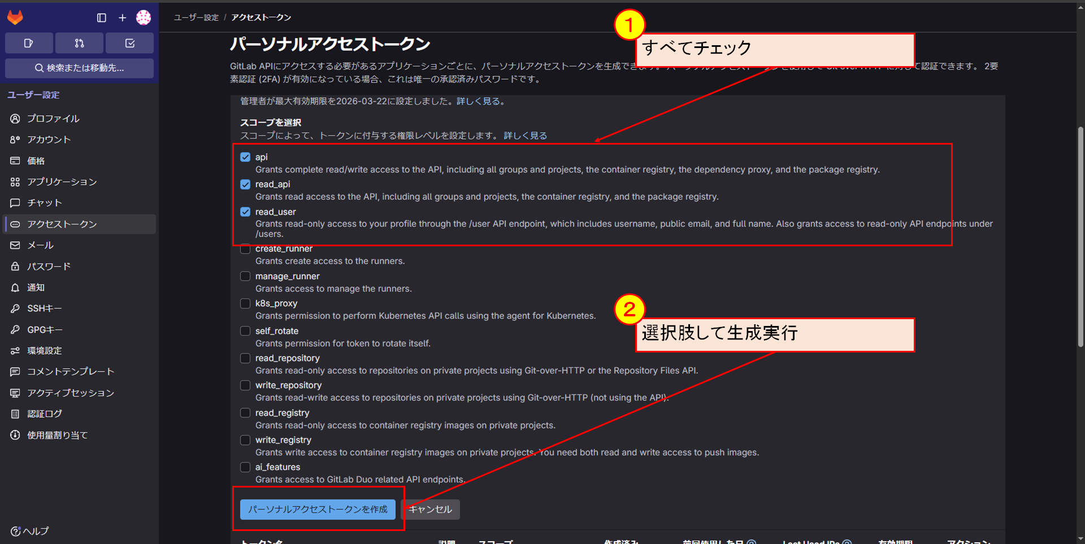Click the authentication log icon

click(x=15, y=414)
